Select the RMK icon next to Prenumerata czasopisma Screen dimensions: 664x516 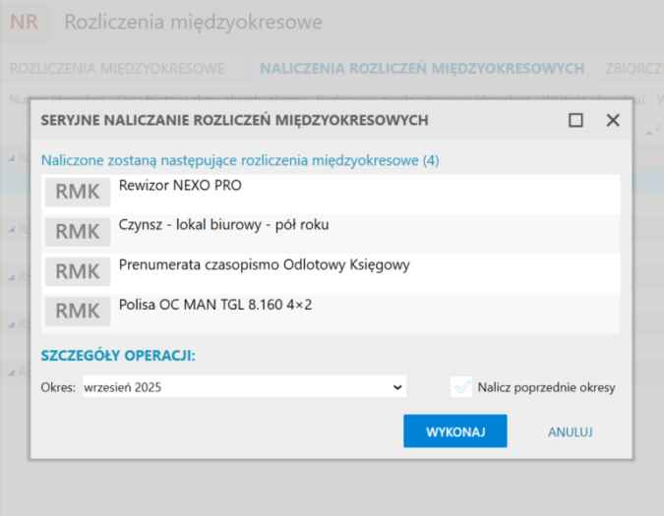click(x=78, y=271)
